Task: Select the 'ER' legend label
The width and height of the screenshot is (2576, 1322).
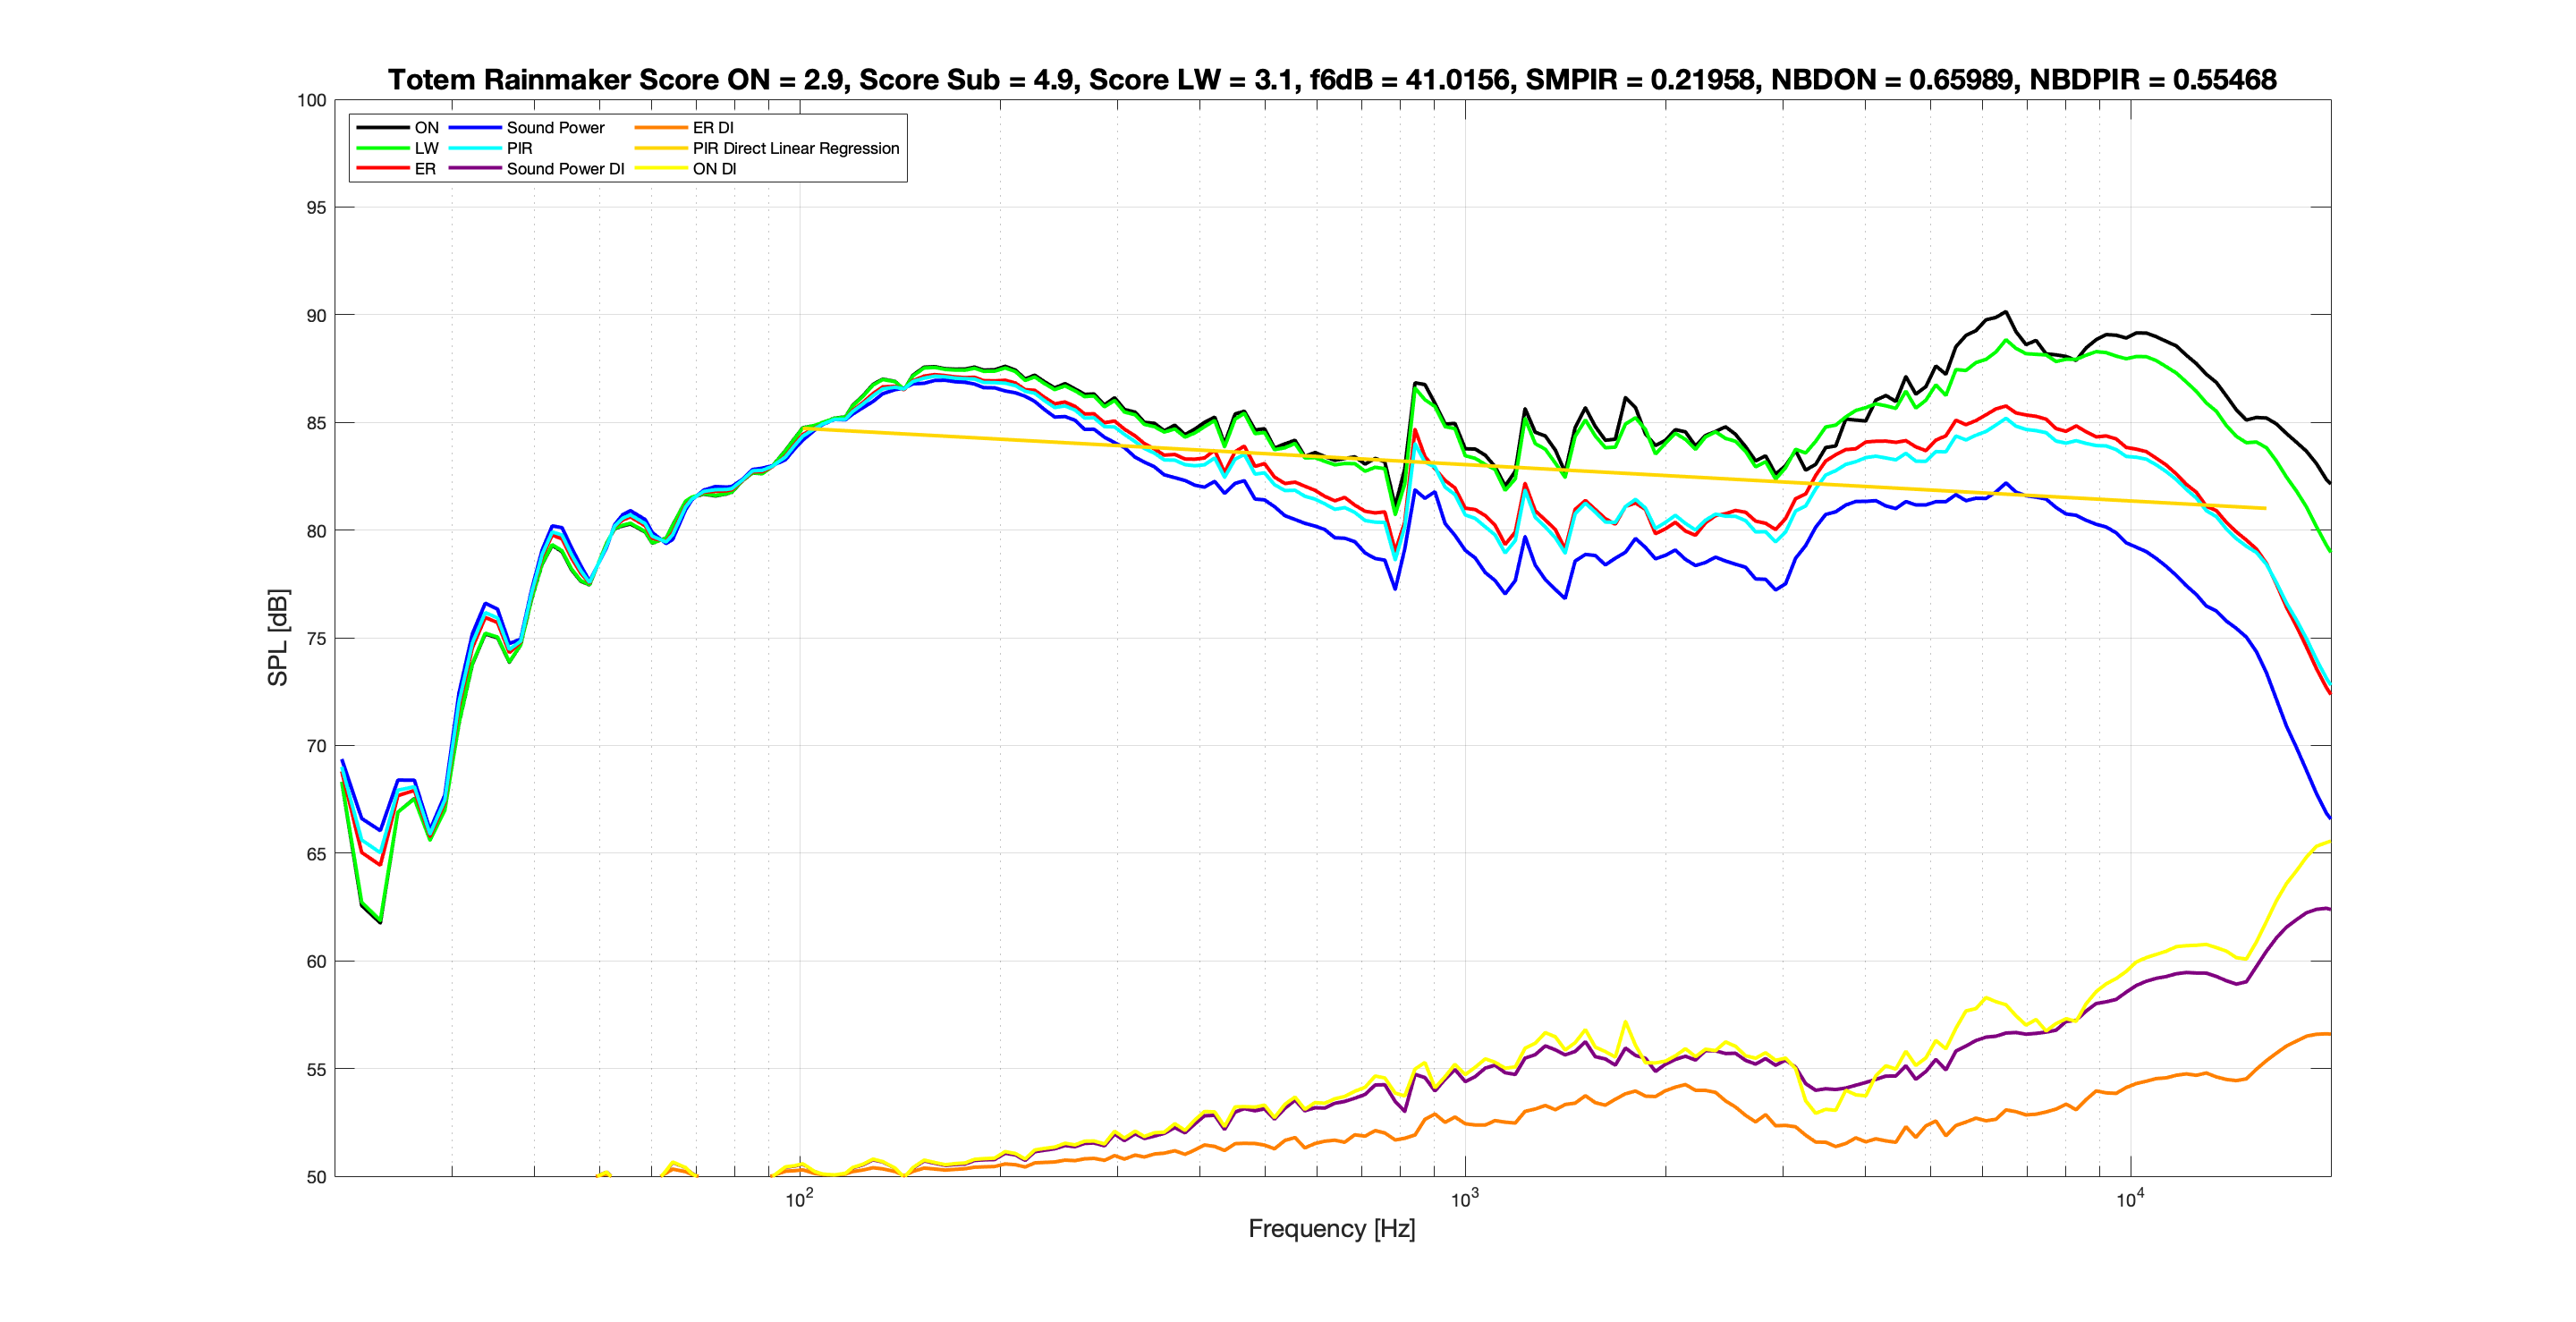Action: 425,169
